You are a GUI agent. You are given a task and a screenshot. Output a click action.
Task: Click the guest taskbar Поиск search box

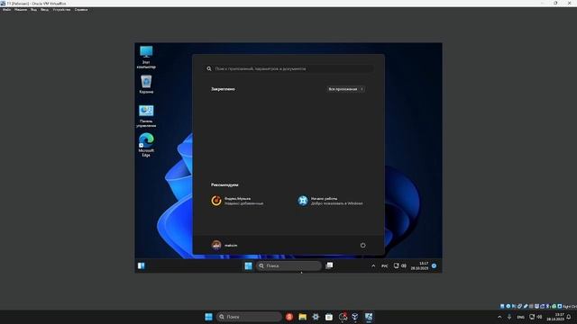point(288,265)
